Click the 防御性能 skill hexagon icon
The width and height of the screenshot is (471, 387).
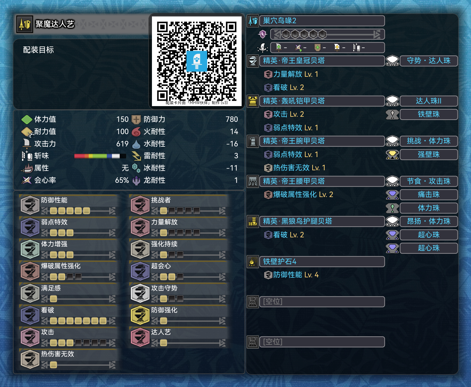point(30,205)
